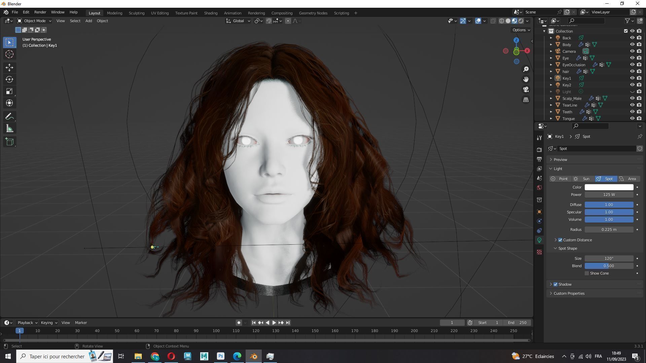646x363 pixels.
Task: Toggle the Shadow checkbox
Action: tap(555, 284)
